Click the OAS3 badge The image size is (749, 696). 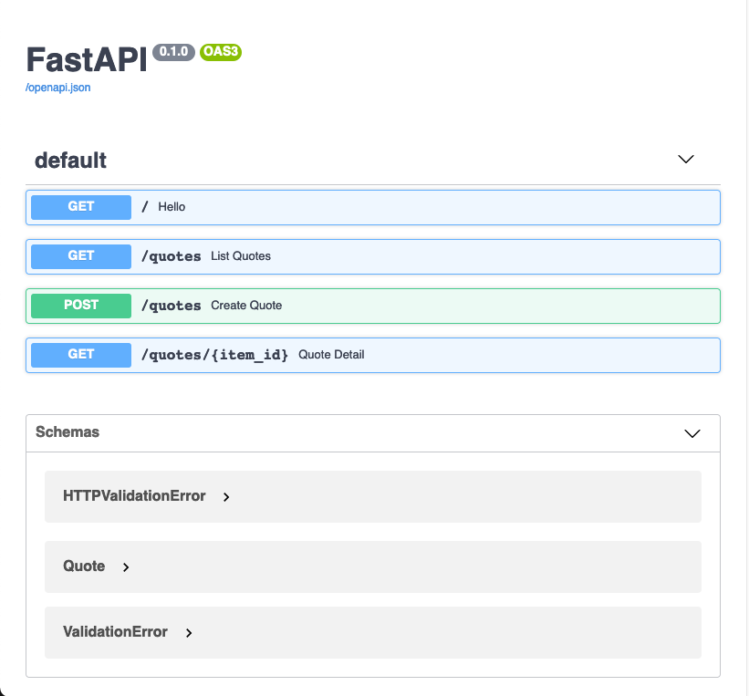pos(221,52)
